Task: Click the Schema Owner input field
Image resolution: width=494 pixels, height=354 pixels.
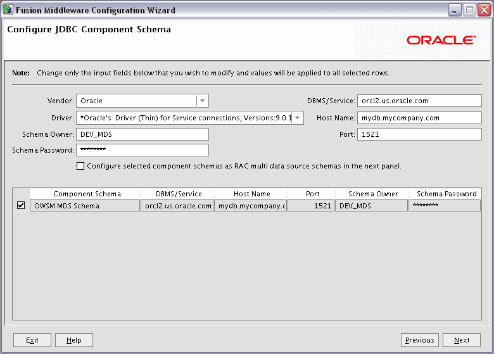Action: pyautogui.click(x=142, y=134)
